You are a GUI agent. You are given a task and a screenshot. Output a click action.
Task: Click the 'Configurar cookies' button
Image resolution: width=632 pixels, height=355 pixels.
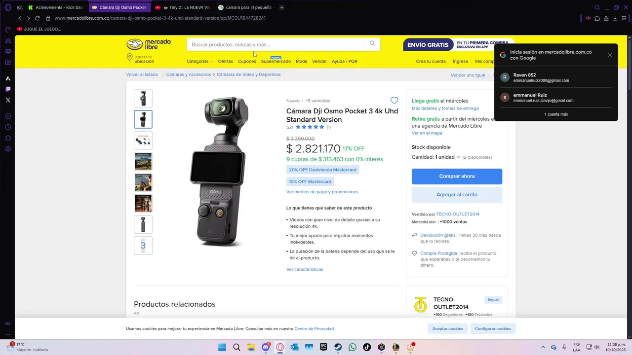pyautogui.click(x=493, y=328)
